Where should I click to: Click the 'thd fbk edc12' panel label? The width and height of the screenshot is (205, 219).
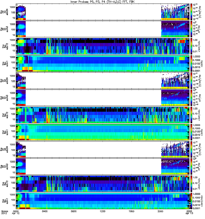[5, 115]
